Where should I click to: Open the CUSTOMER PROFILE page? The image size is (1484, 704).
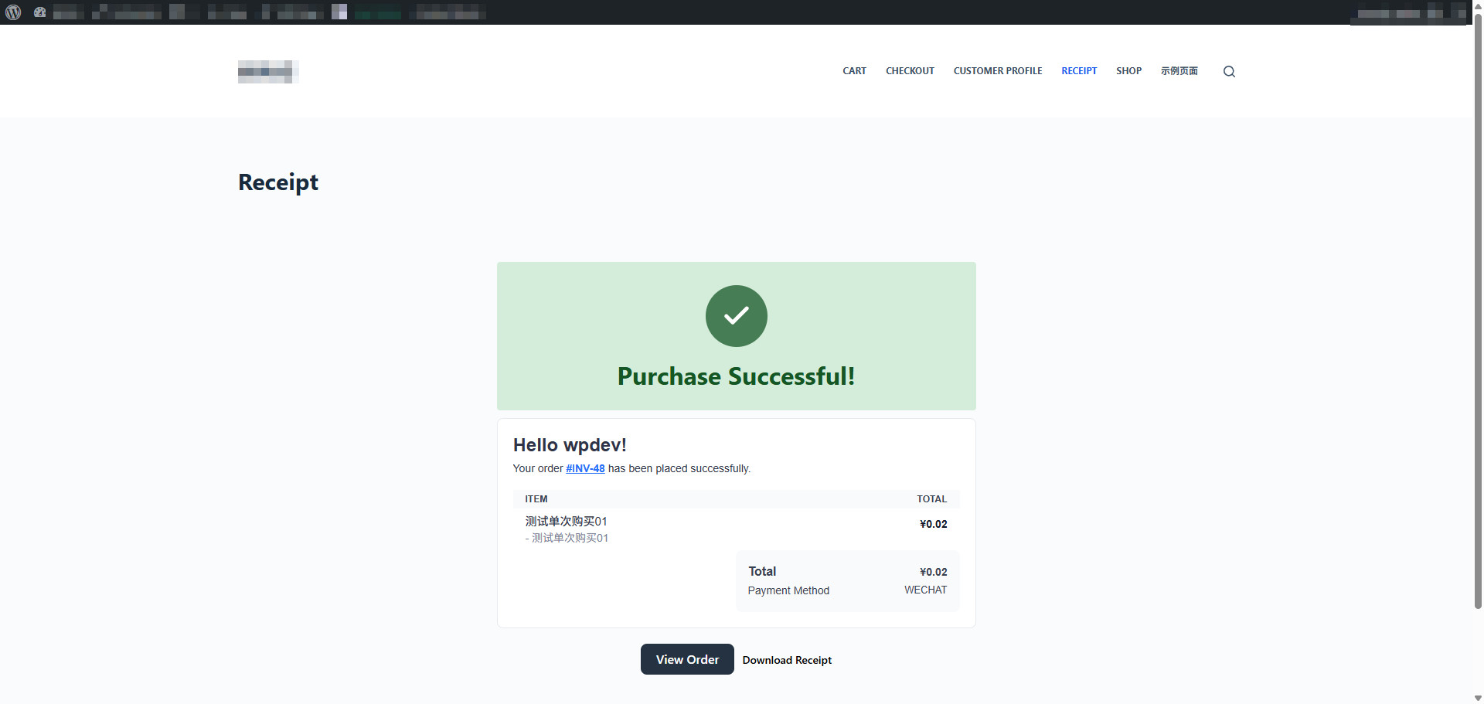997,70
